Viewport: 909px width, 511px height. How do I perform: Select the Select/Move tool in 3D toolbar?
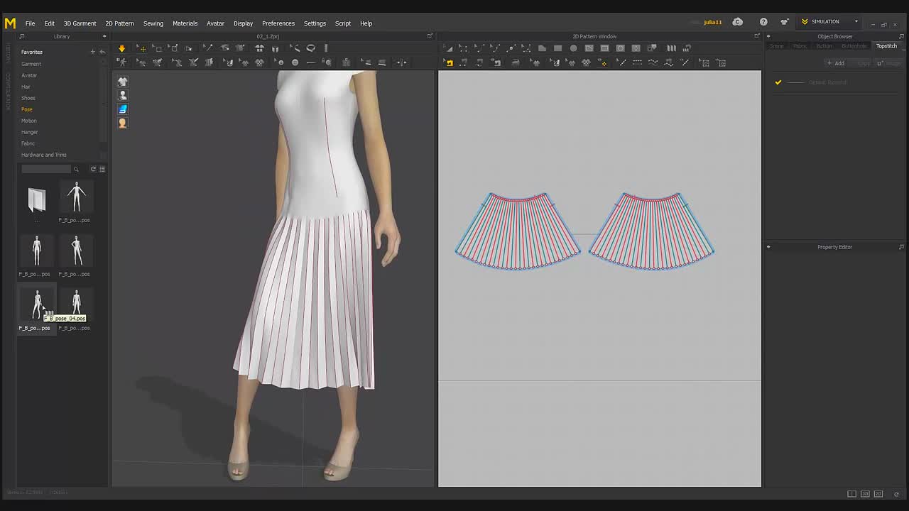[142, 48]
